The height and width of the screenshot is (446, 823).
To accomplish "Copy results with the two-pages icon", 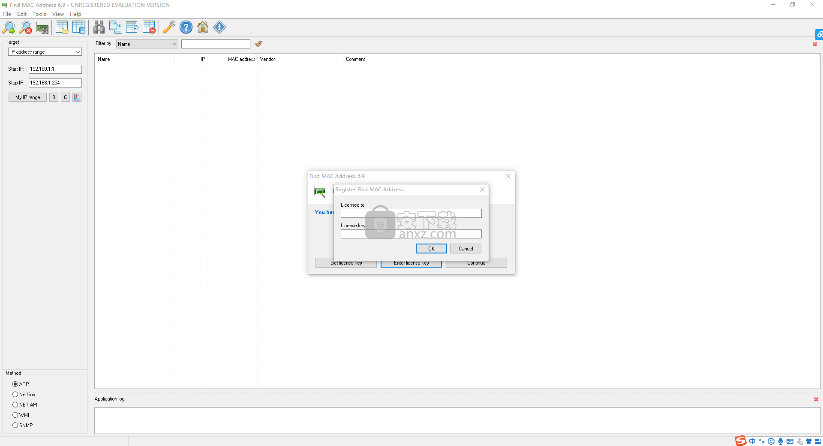I will pyautogui.click(x=116, y=27).
